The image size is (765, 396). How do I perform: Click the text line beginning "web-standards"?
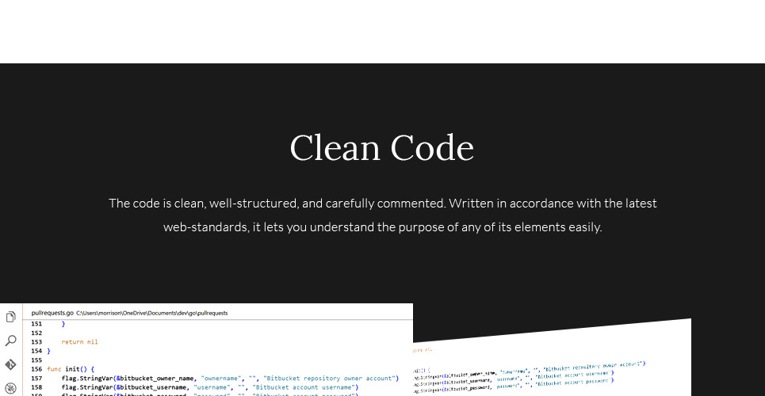[x=382, y=227]
